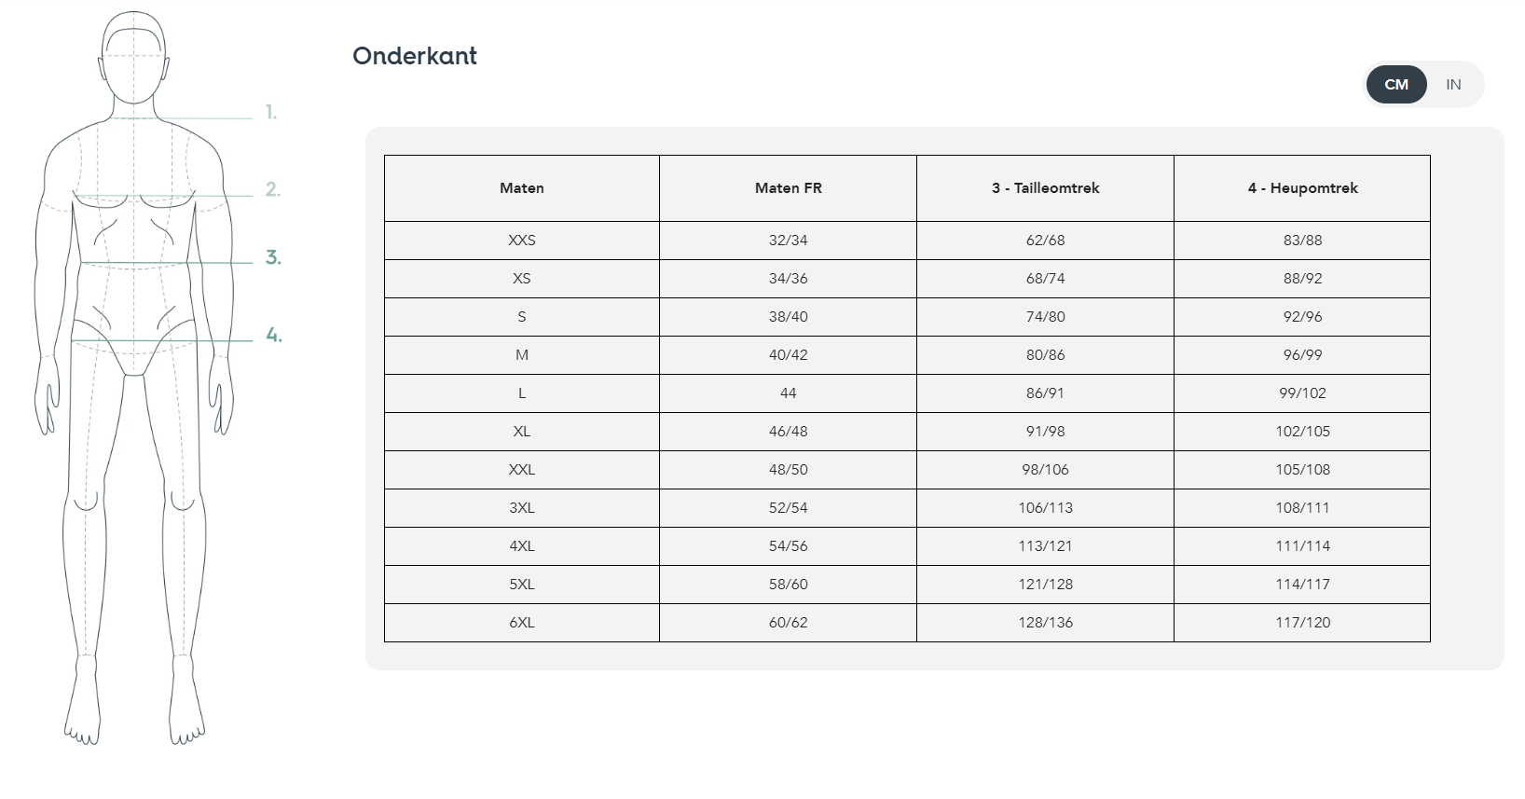Click measurement marker 1 on body diagram

271,113
